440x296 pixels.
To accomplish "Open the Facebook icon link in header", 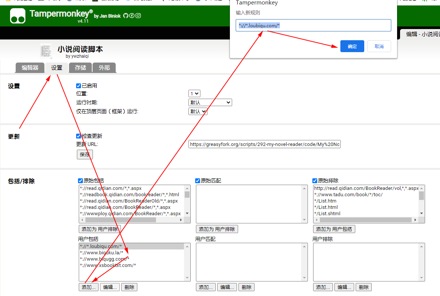I will [x=132, y=16].
